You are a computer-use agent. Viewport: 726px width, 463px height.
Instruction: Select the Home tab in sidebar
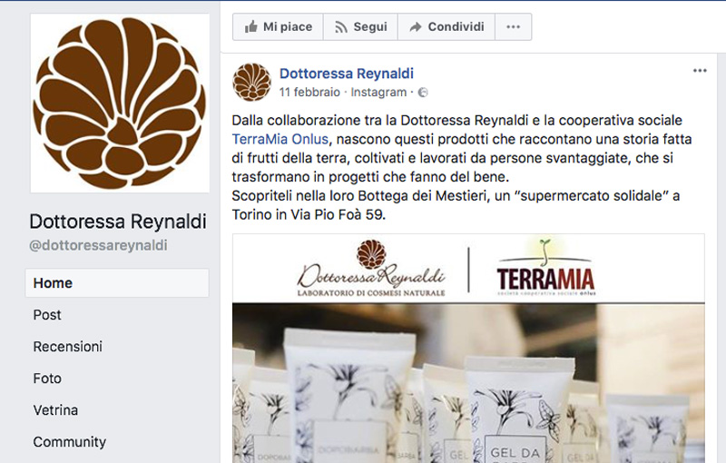point(117,283)
